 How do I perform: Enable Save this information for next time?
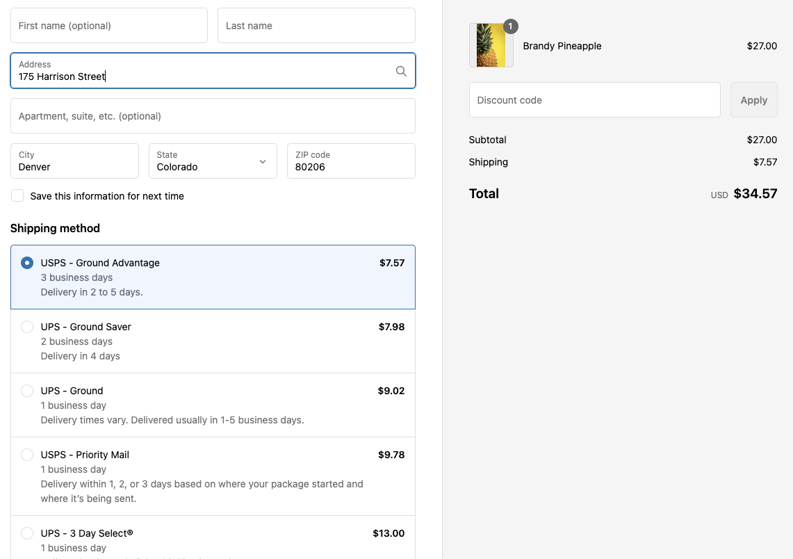click(x=17, y=195)
